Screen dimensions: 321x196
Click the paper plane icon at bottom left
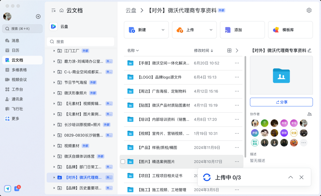(x=7, y=189)
